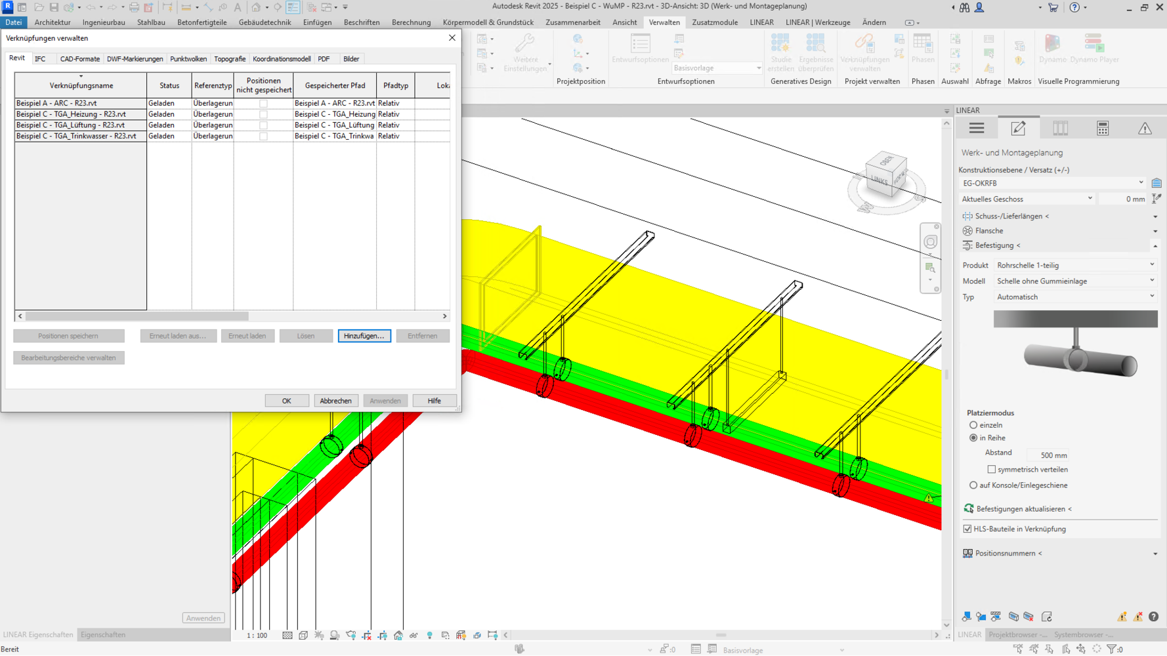Switch to the IFC tab
The width and height of the screenshot is (1167, 656).
pos(40,59)
